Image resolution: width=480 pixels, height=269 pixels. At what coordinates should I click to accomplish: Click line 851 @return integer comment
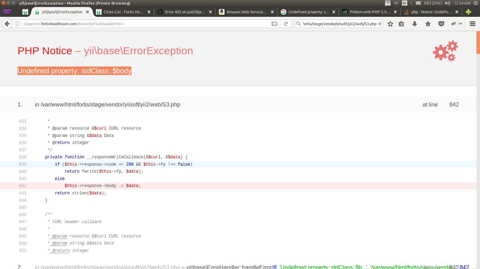coord(68,250)
